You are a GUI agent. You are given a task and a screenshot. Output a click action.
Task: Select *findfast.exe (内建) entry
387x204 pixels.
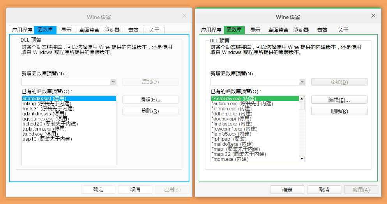tap(255, 124)
